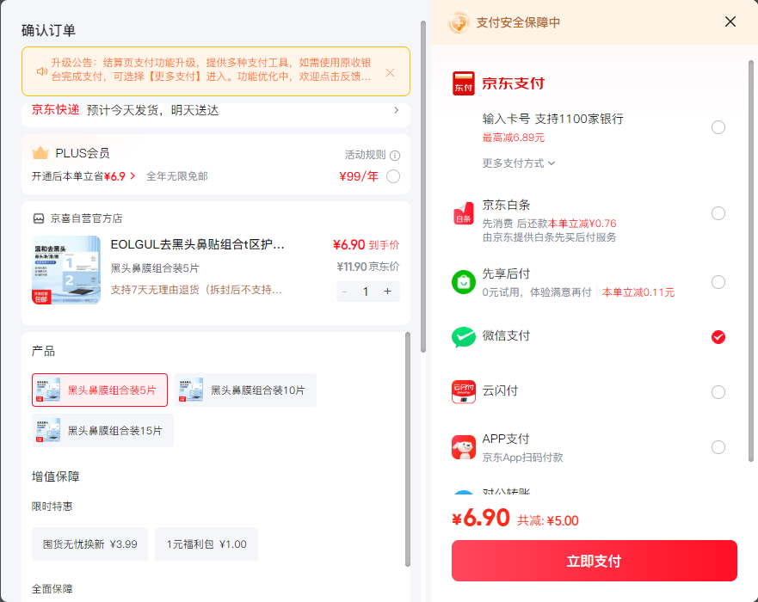The height and width of the screenshot is (602, 758).
Task: Click 本单立减0.11元 promo text
Action: 638,292
